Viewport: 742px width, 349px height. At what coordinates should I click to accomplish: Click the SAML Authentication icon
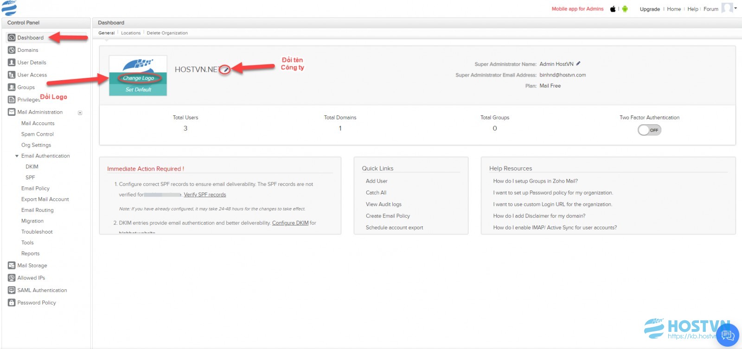(x=12, y=290)
